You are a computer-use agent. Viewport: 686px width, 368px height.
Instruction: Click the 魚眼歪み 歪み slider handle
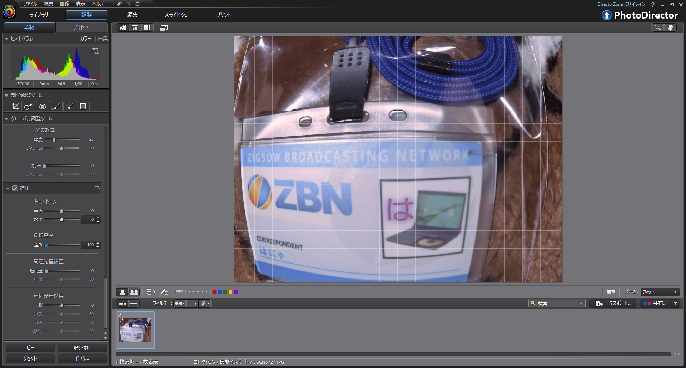point(46,245)
